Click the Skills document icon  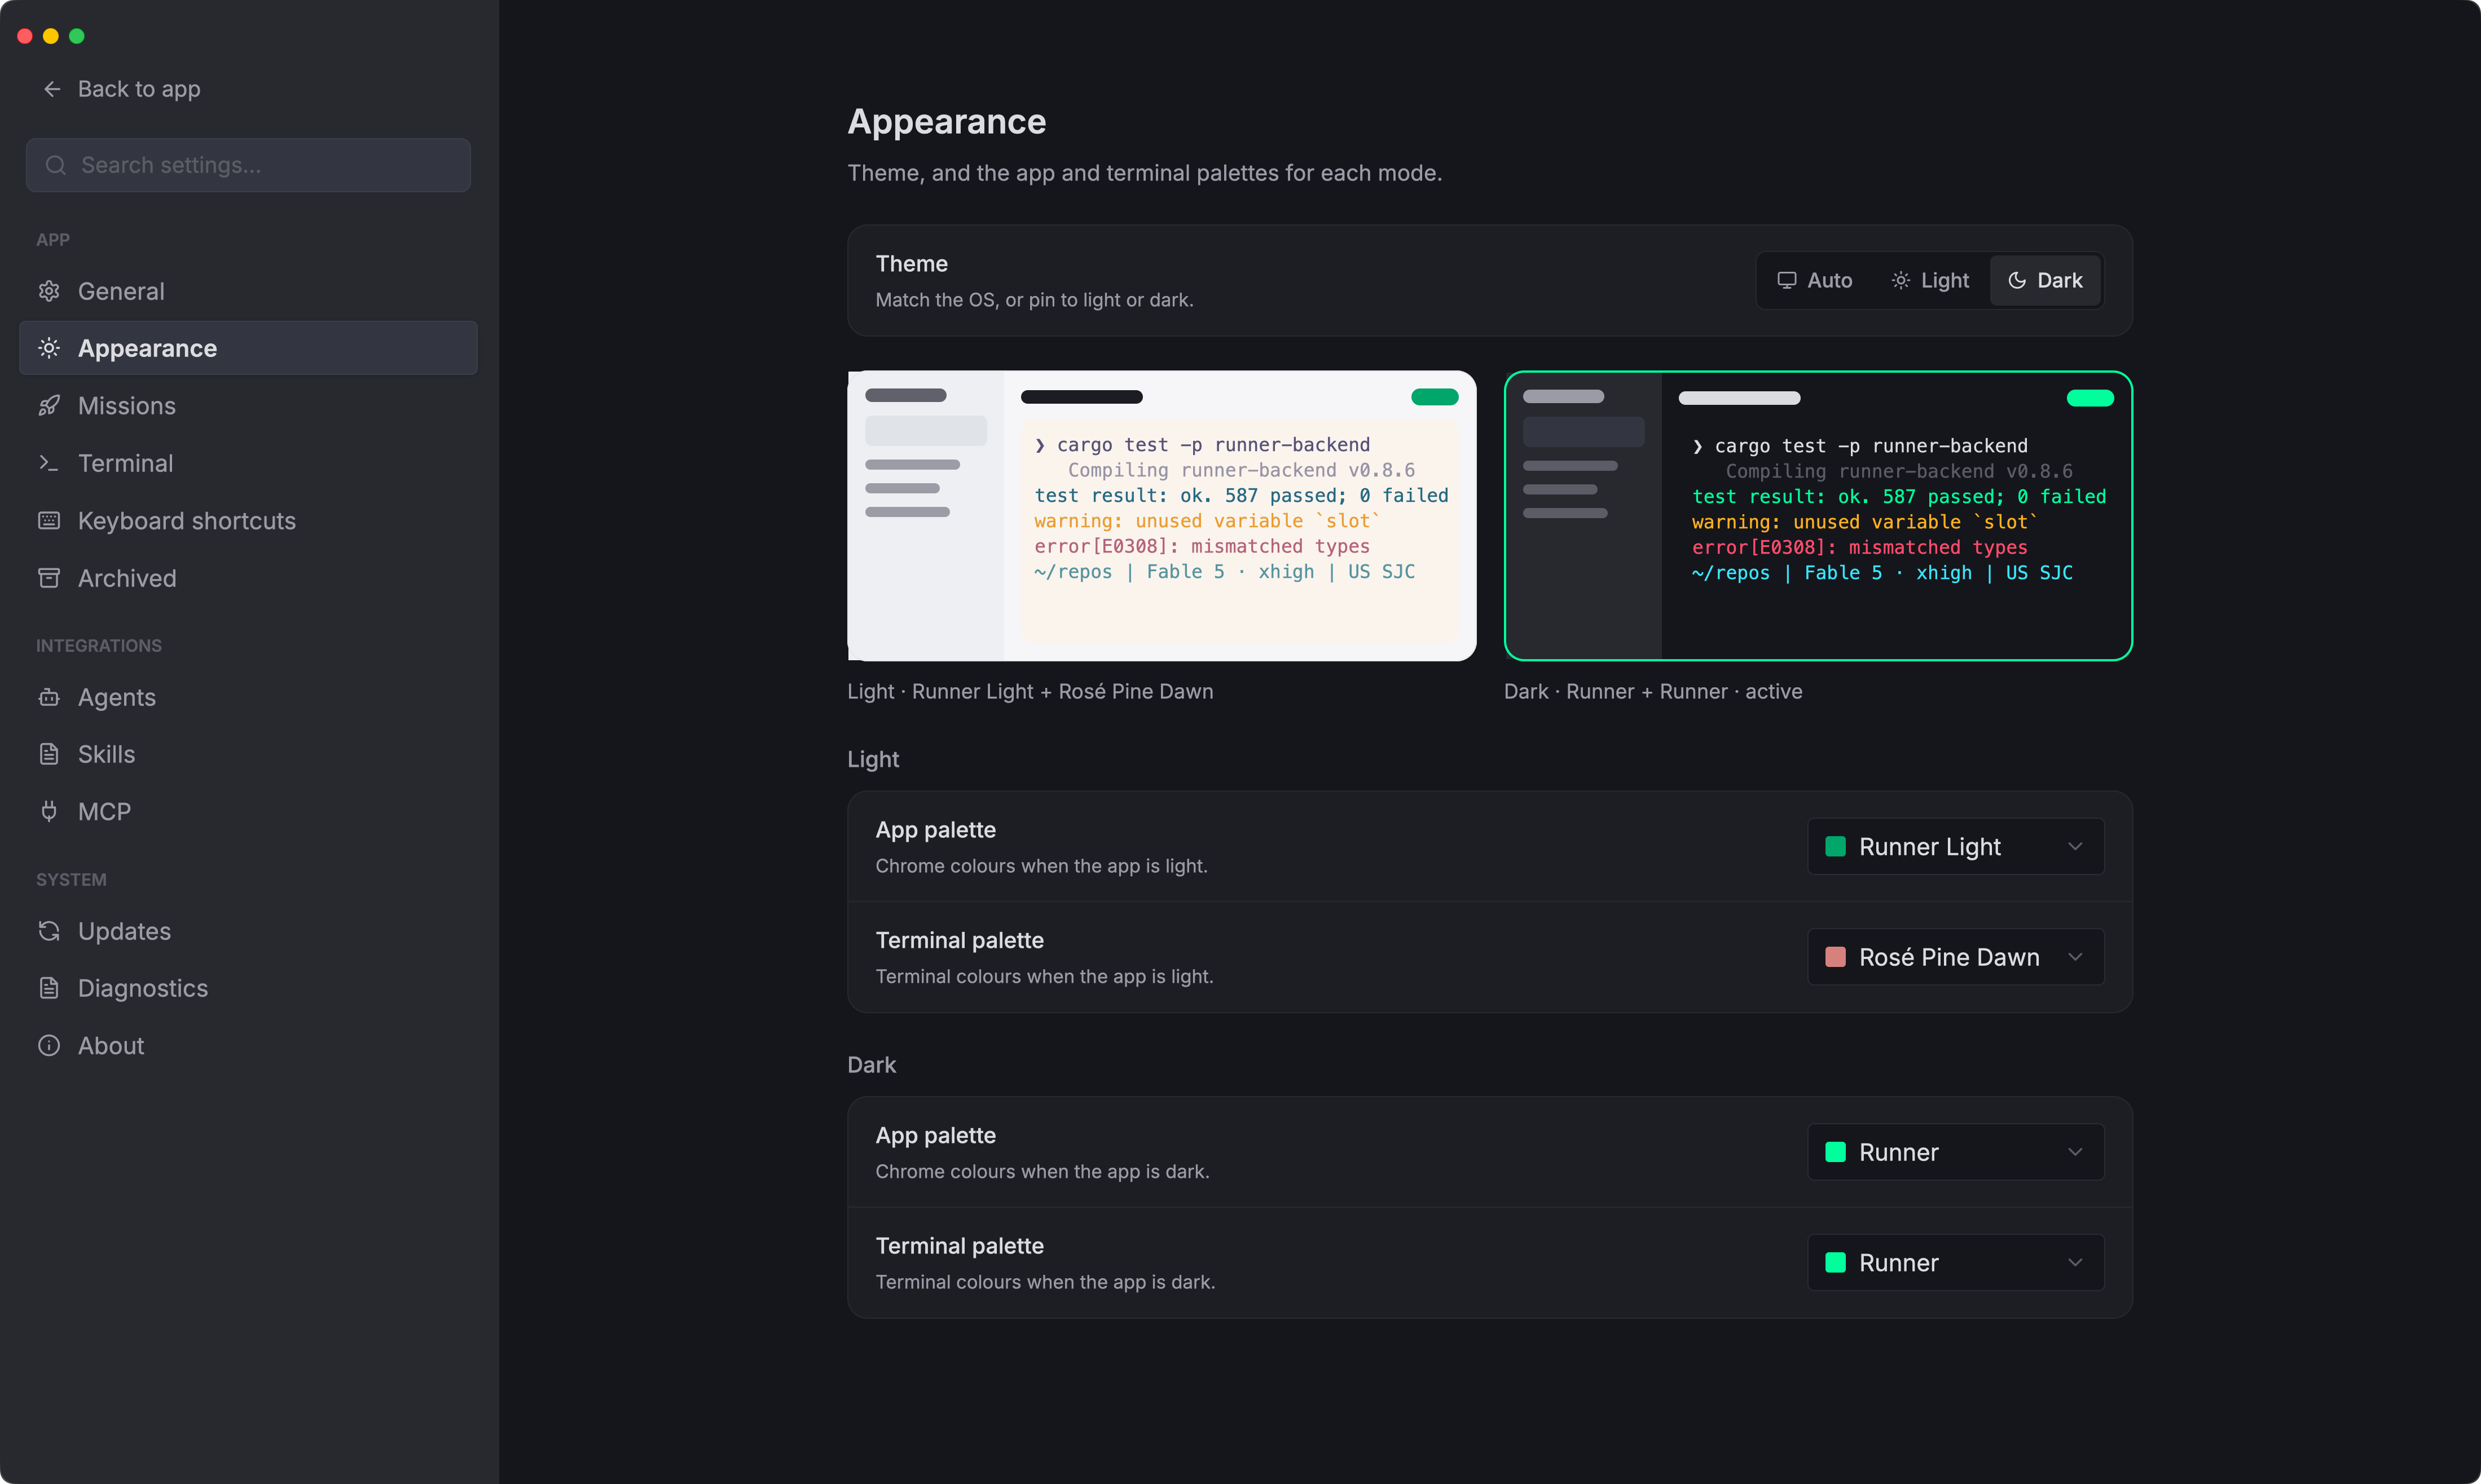click(x=49, y=754)
